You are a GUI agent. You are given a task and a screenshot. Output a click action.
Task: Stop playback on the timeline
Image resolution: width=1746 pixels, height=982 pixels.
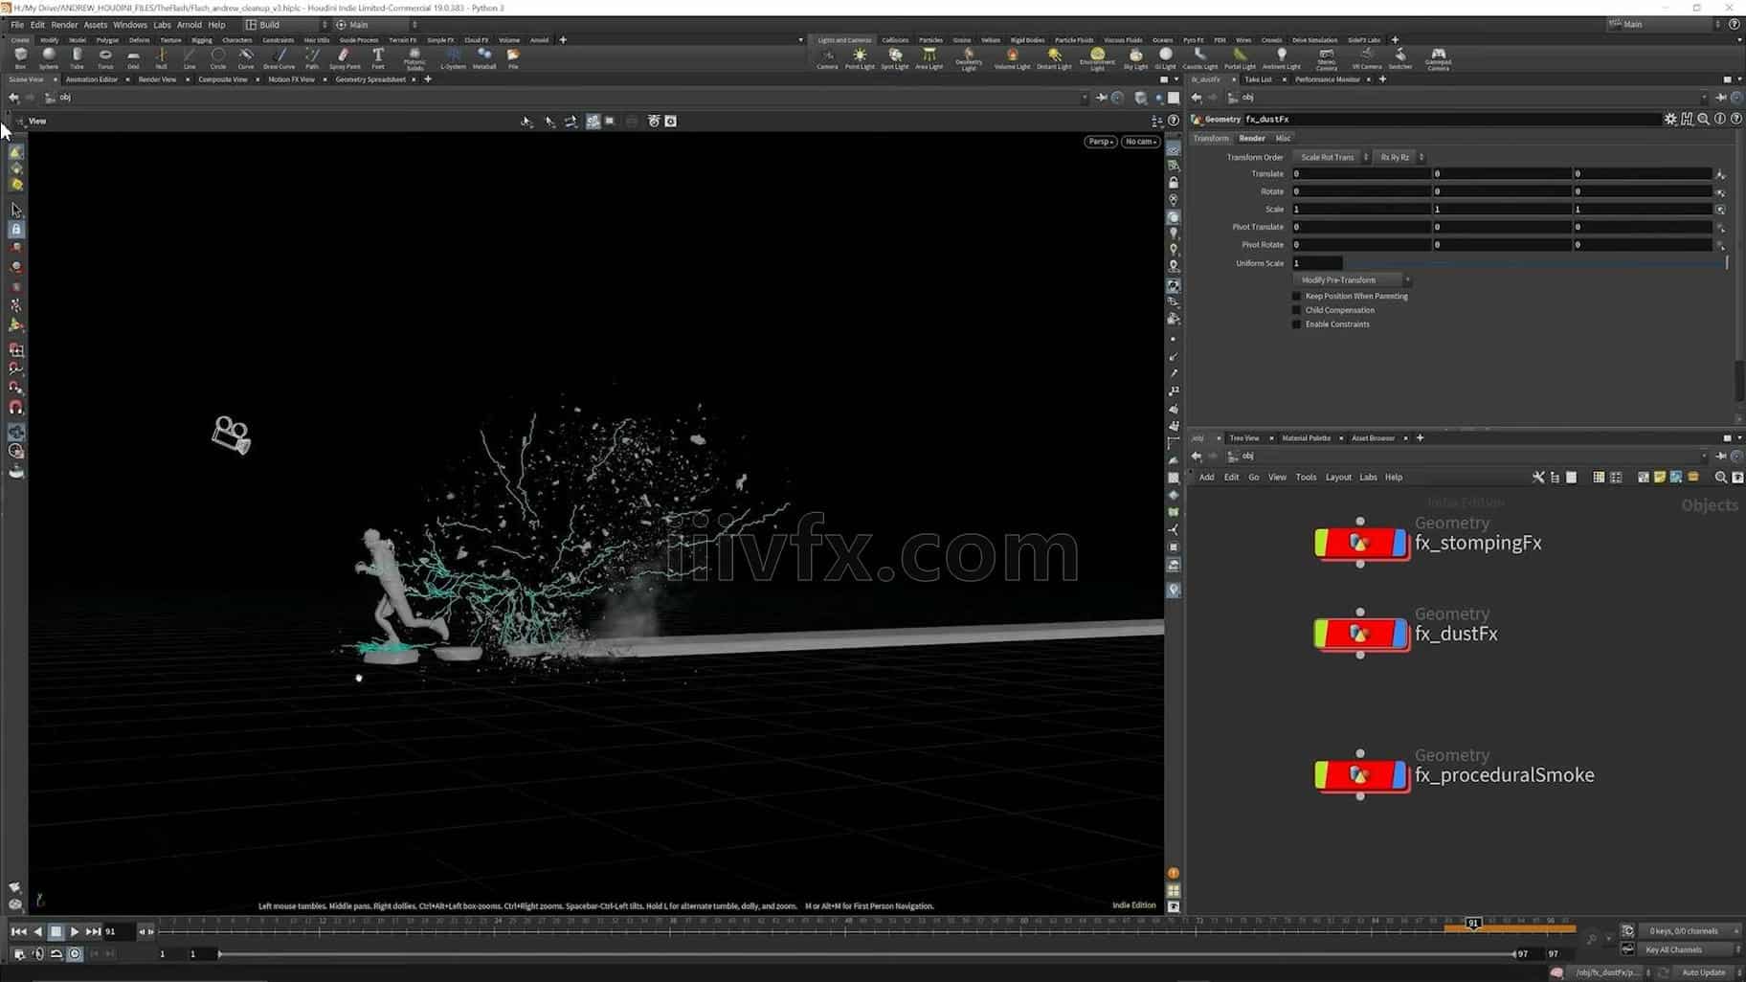(x=56, y=931)
